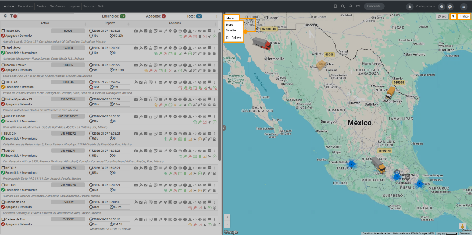Click the Búsqueda search box
This screenshot has height=235, width=472.
[374, 6]
